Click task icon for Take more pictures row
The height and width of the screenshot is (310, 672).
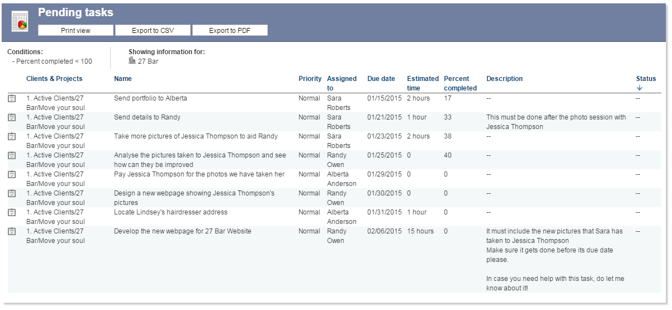(x=12, y=136)
